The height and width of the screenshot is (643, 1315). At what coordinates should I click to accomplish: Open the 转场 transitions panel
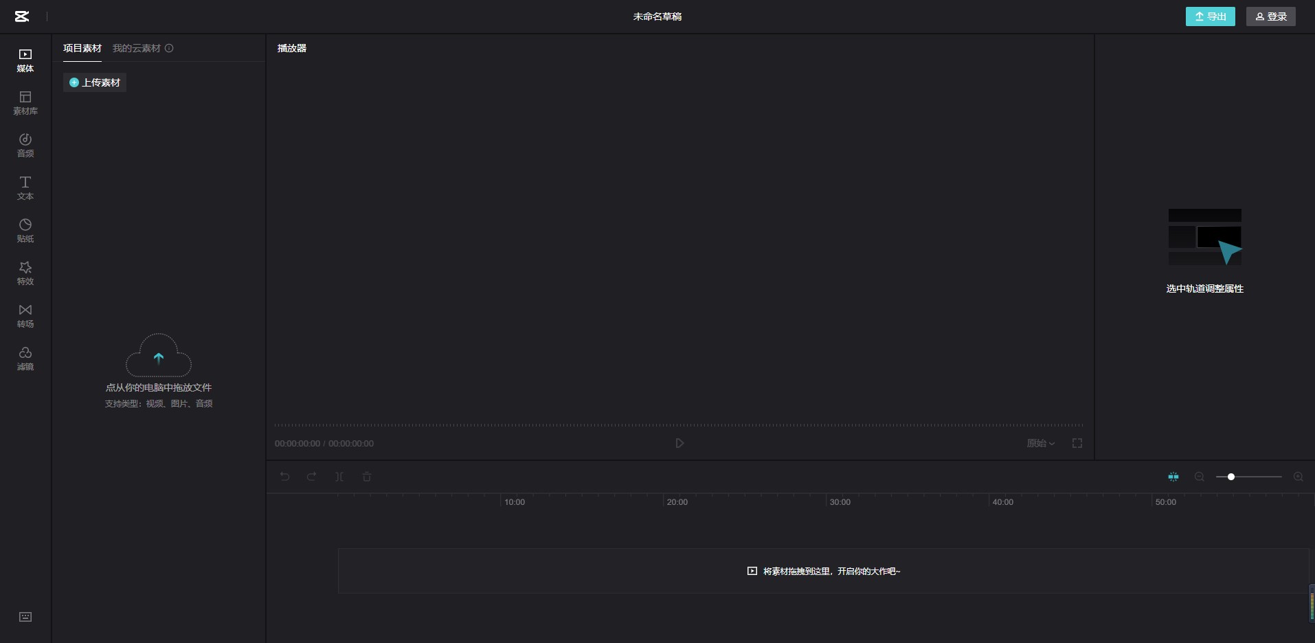coord(25,316)
